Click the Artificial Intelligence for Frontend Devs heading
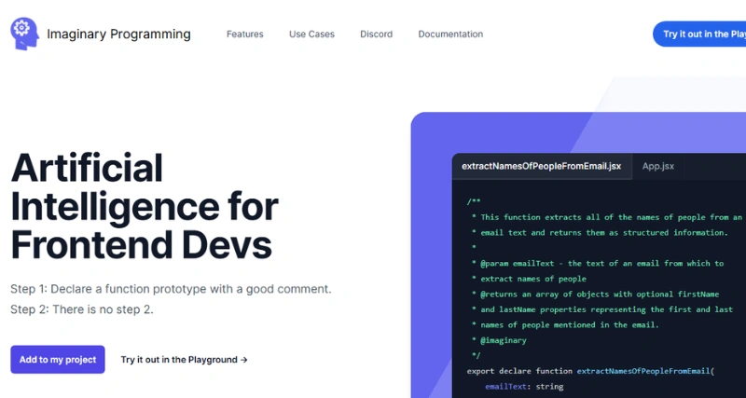Viewport: 746px width, 398px height. pos(145,207)
